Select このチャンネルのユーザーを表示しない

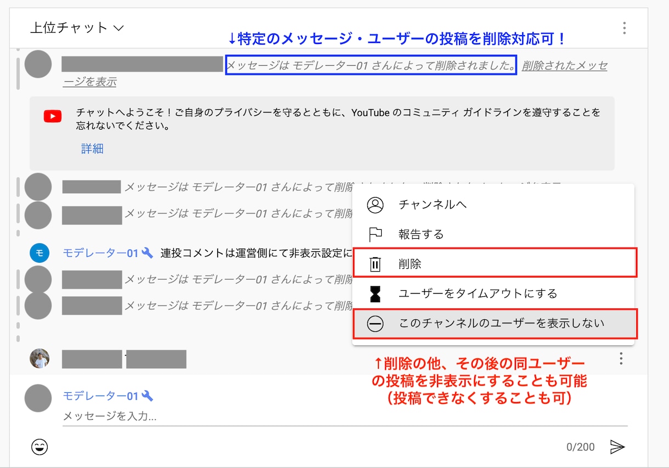495,324
